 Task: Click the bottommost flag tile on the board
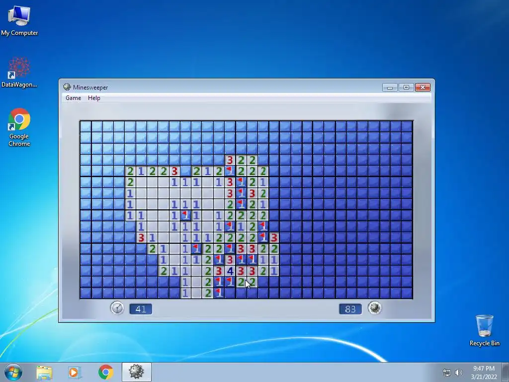coord(219,292)
